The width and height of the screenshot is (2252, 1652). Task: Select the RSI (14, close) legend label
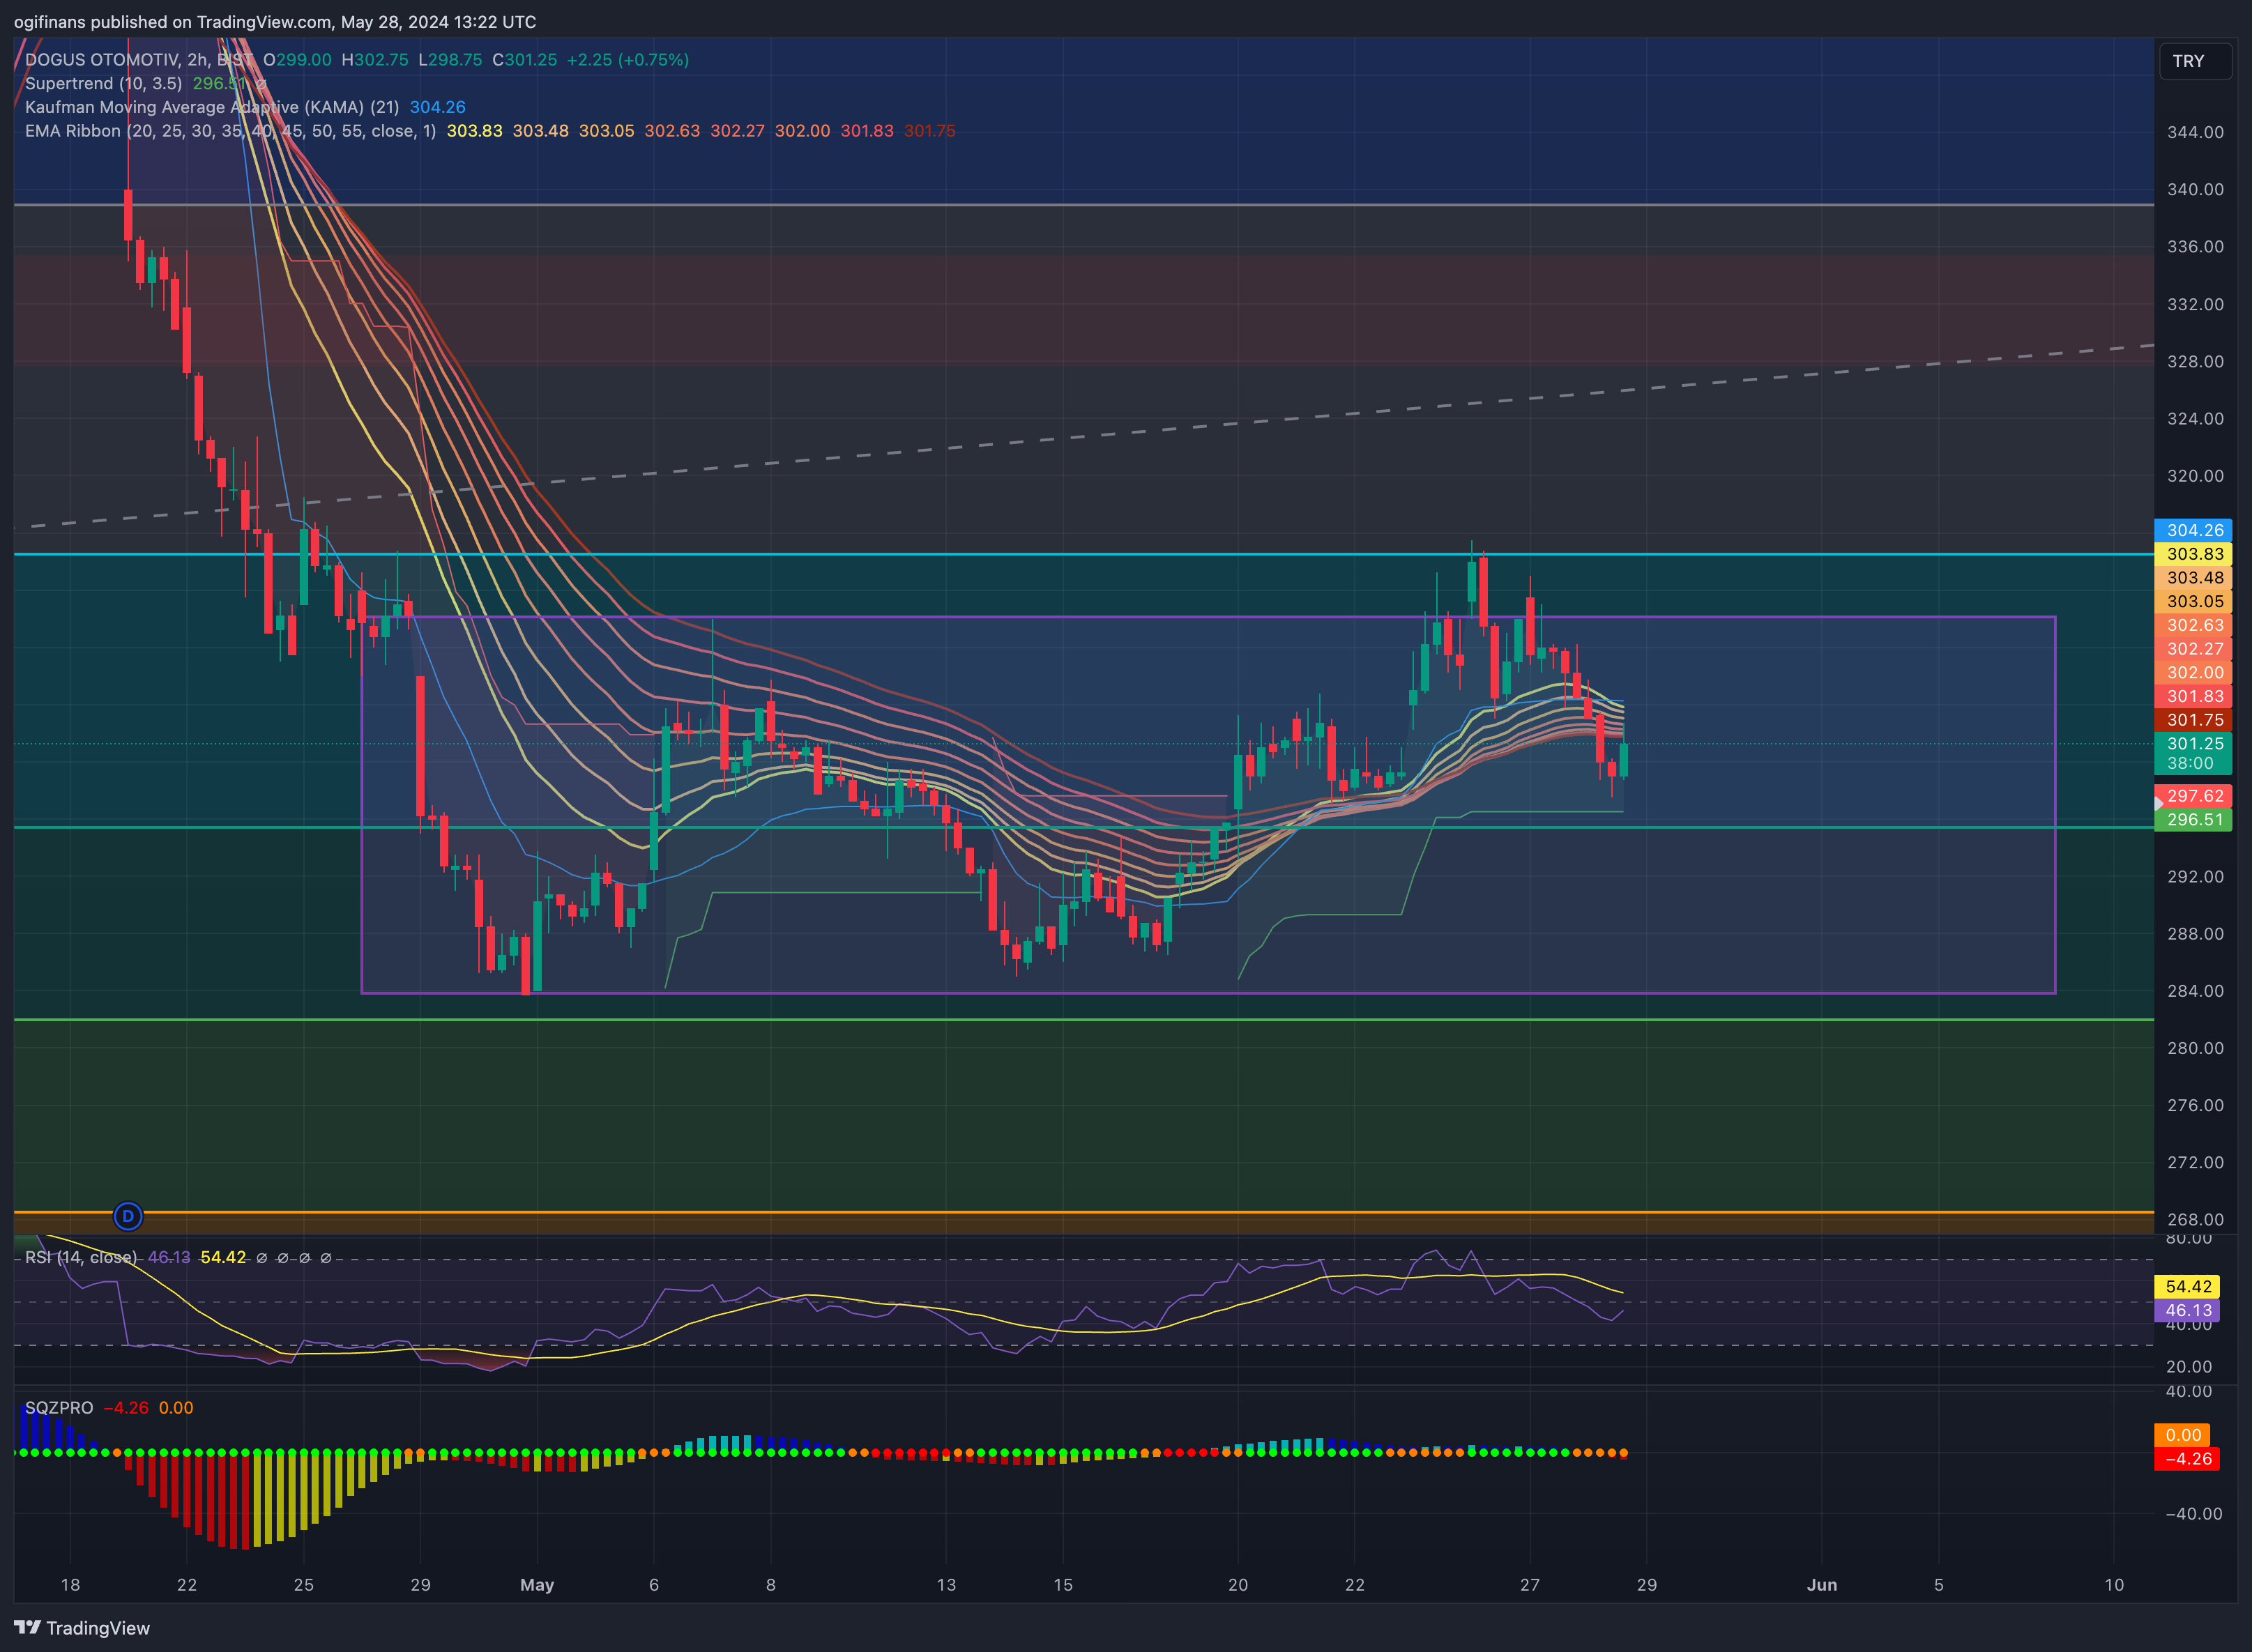81,1257
